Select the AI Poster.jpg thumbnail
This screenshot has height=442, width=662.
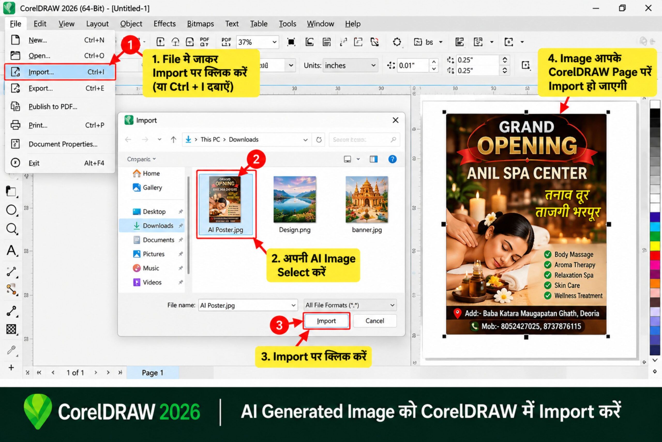click(225, 204)
